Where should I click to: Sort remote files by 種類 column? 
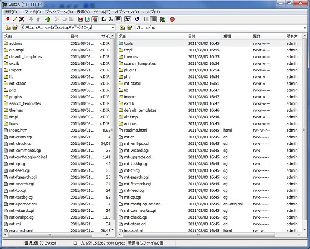point(236,37)
